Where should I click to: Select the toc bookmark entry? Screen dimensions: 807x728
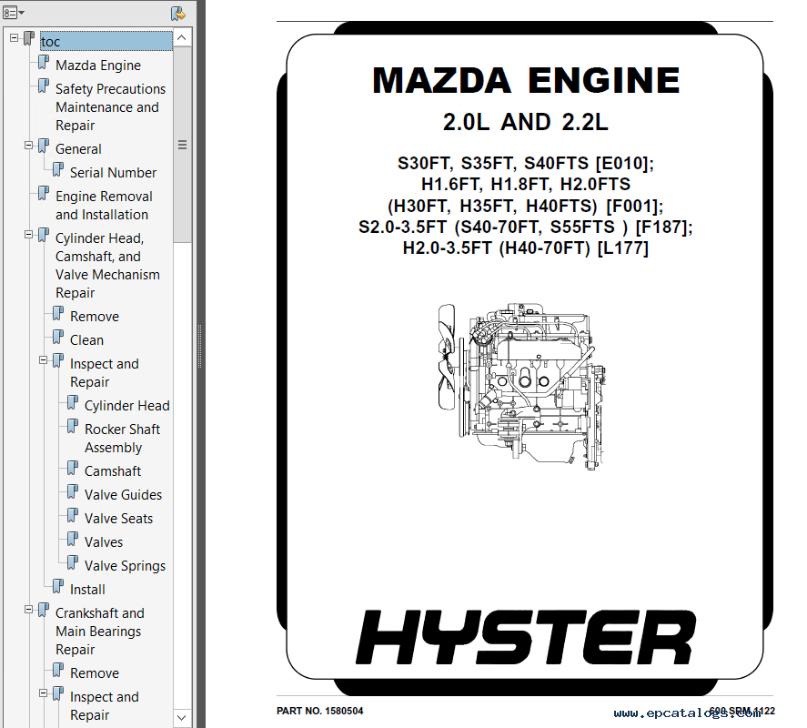pyautogui.click(x=106, y=41)
